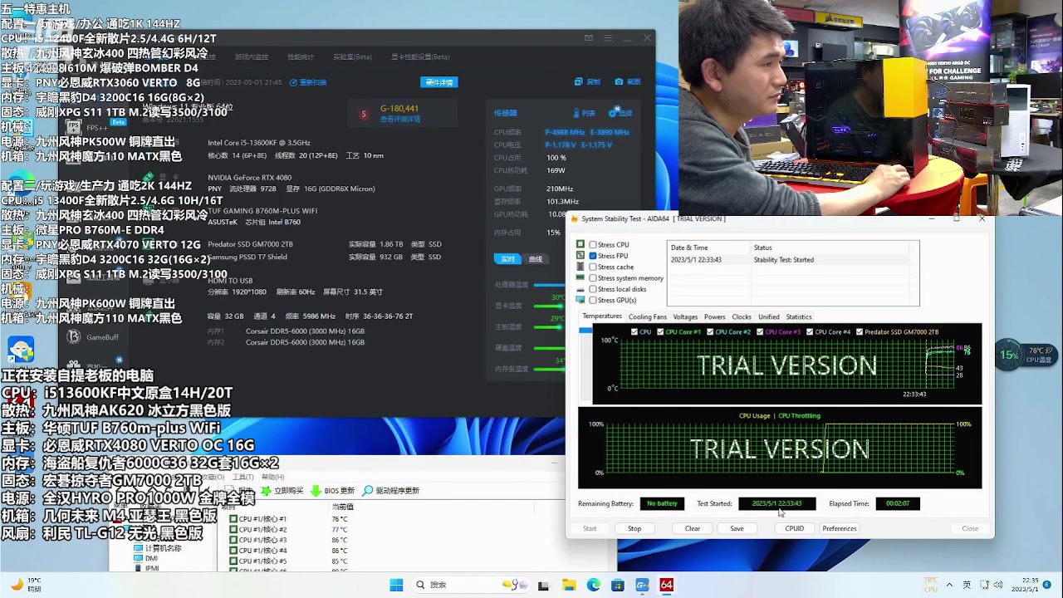Switch to the Statistics tab

[x=799, y=316]
